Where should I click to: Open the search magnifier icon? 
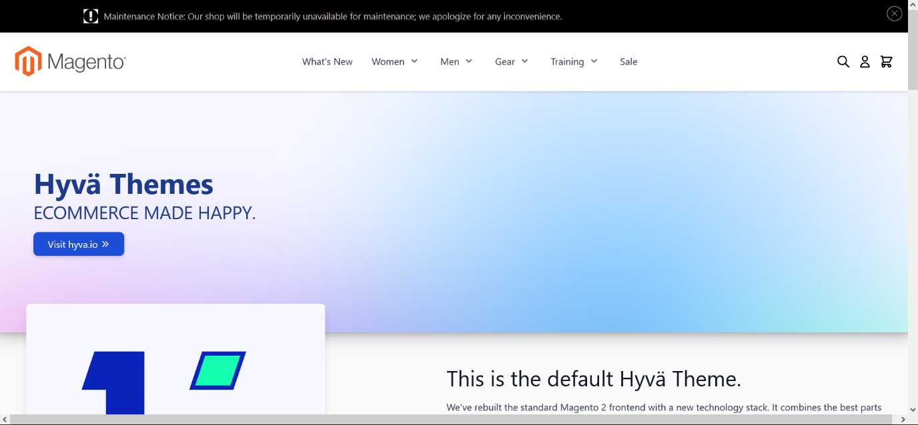843,62
